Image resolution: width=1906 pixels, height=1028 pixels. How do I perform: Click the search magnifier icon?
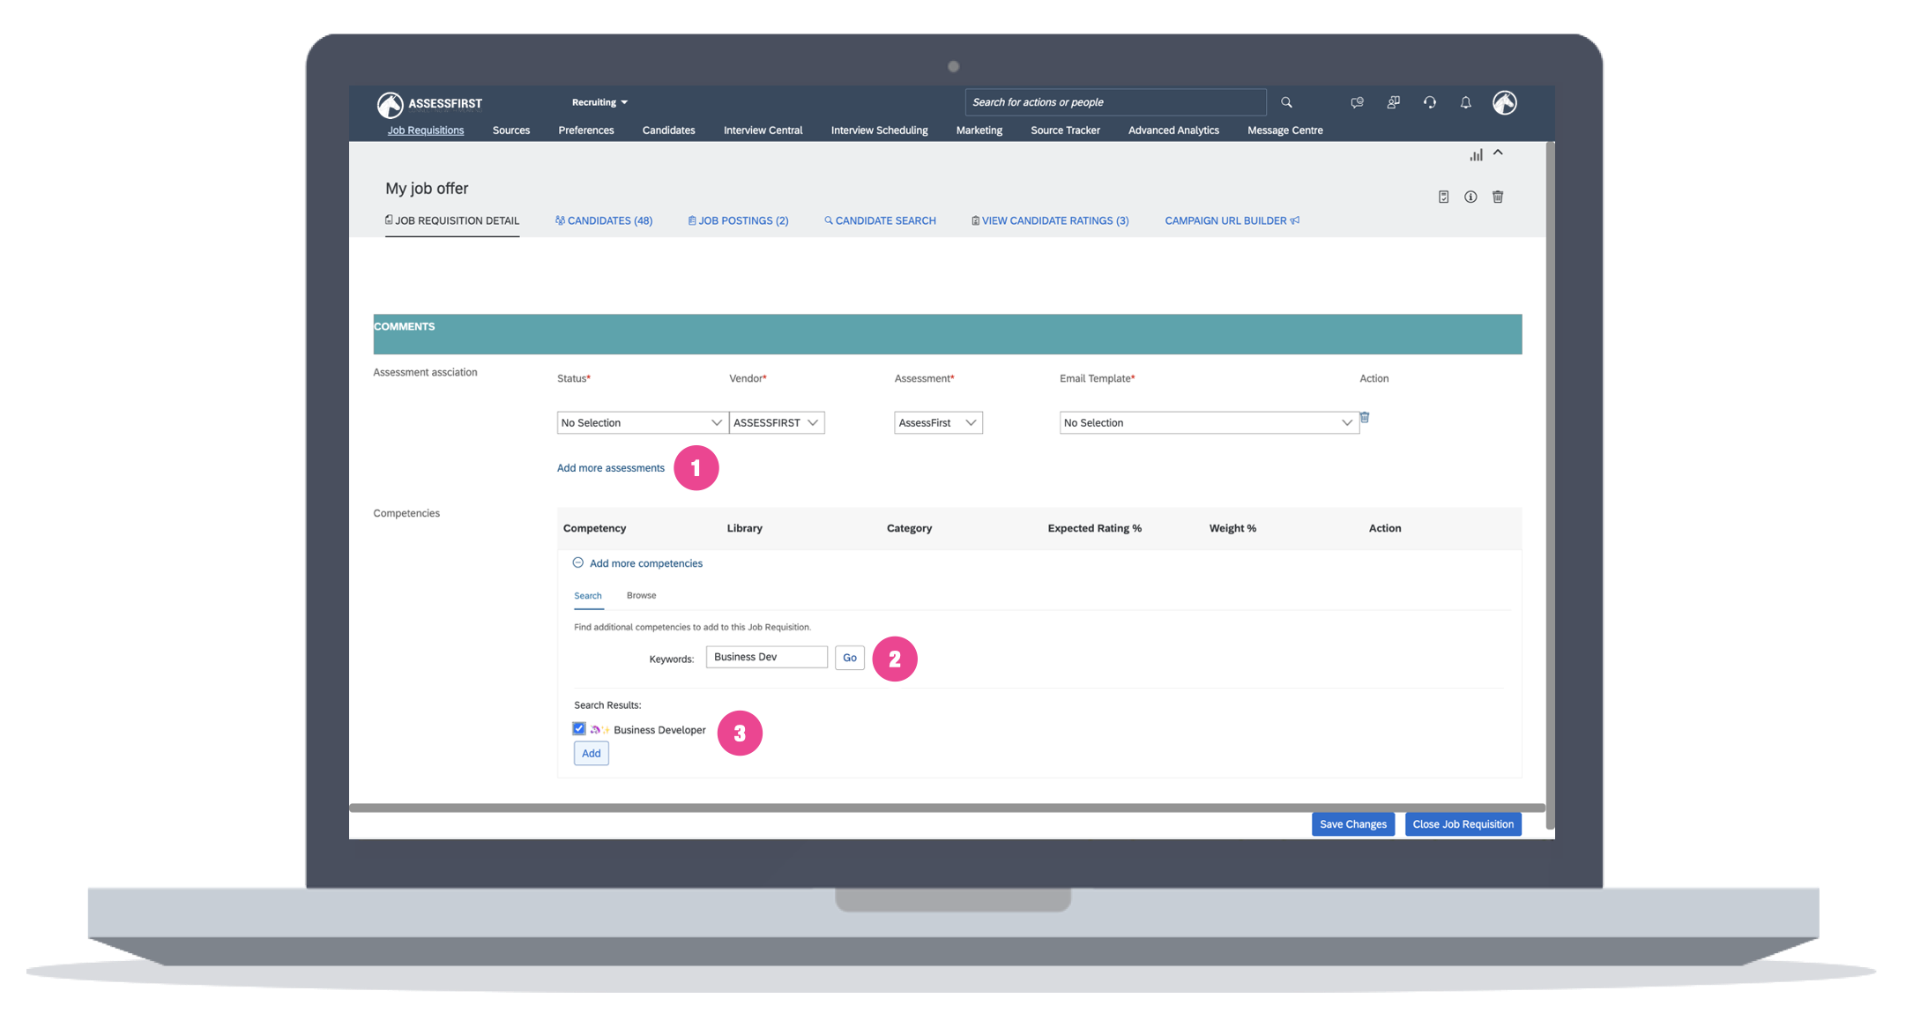1286,102
